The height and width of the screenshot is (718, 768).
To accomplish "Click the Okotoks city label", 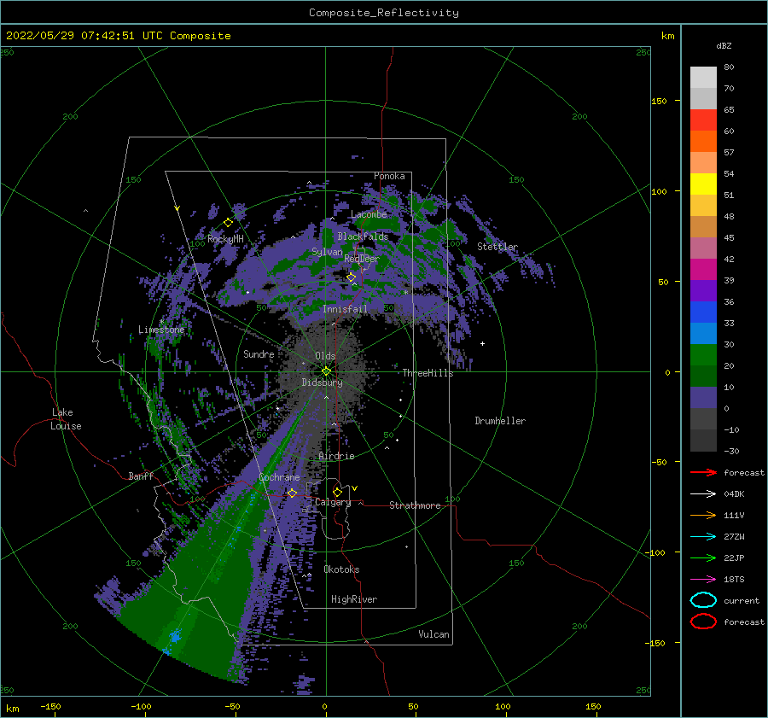I will pos(341,569).
